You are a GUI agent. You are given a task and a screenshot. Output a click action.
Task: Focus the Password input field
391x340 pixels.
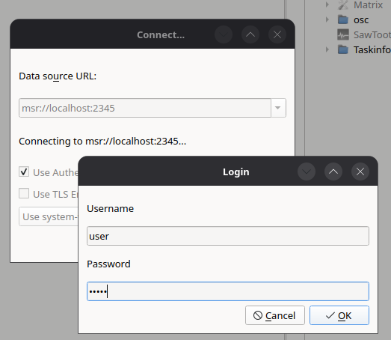pyautogui.click(x=228, y=291)
